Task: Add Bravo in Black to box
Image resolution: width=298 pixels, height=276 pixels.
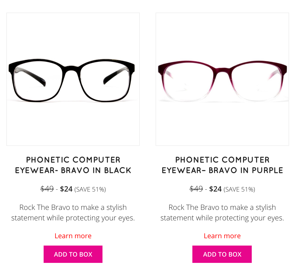Action: coord(73,254)
